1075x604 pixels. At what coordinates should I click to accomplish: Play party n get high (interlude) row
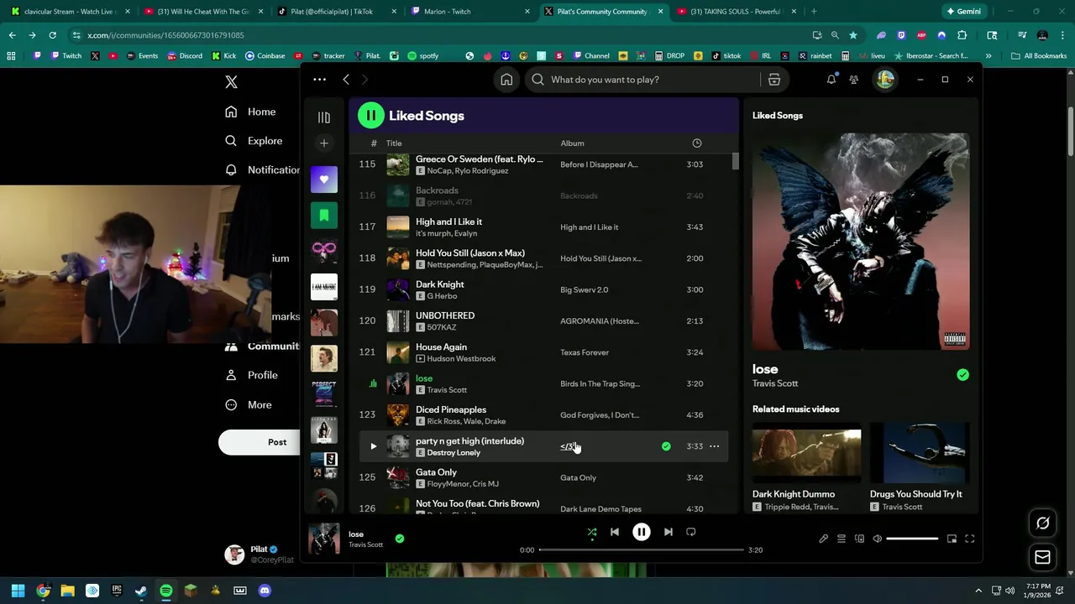[x=374, y=446]
